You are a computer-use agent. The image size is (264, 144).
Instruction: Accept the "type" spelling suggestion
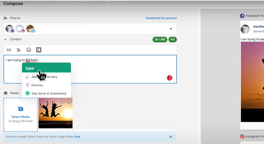click(46, 68)
